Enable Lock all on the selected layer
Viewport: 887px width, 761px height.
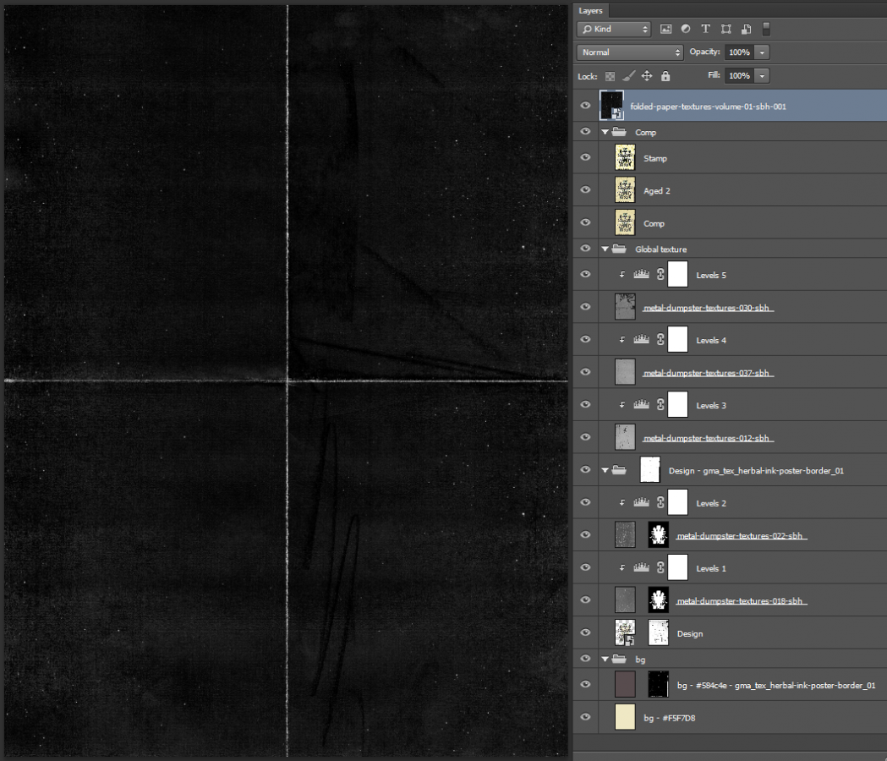[x=665, y=75]
